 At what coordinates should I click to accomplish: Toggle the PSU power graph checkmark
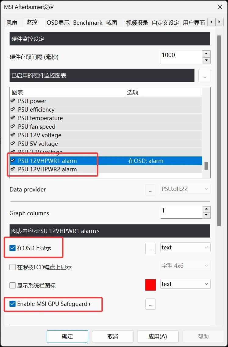click(x=13, y=101)
